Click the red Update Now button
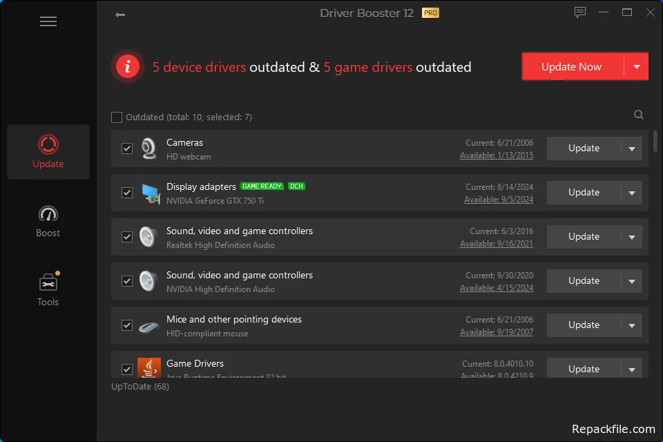The height and width of the screenshot is (442, 663). tap(573, 66)
